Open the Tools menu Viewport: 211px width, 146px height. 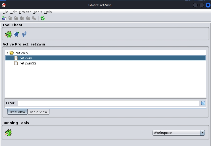(38, 12)
